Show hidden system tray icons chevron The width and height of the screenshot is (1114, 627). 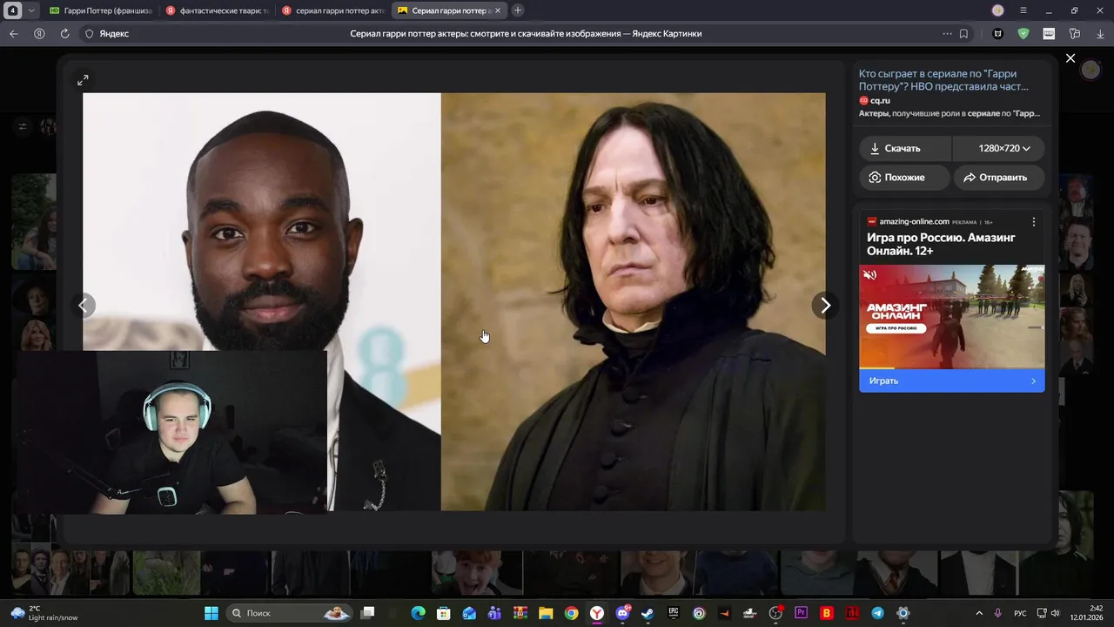click(979, 613)
